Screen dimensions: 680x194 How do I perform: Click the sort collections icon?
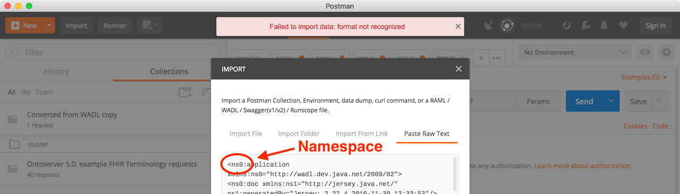pyautogui.click(x=206, y=92)
